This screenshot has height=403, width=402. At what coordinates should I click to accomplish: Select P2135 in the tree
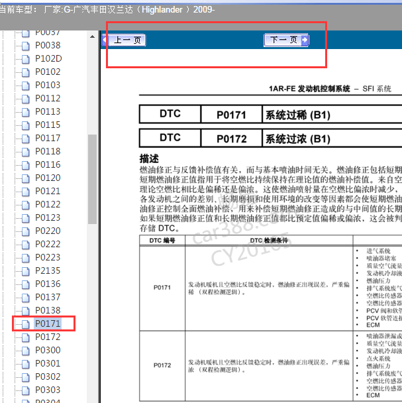click(x=48, y=270)
